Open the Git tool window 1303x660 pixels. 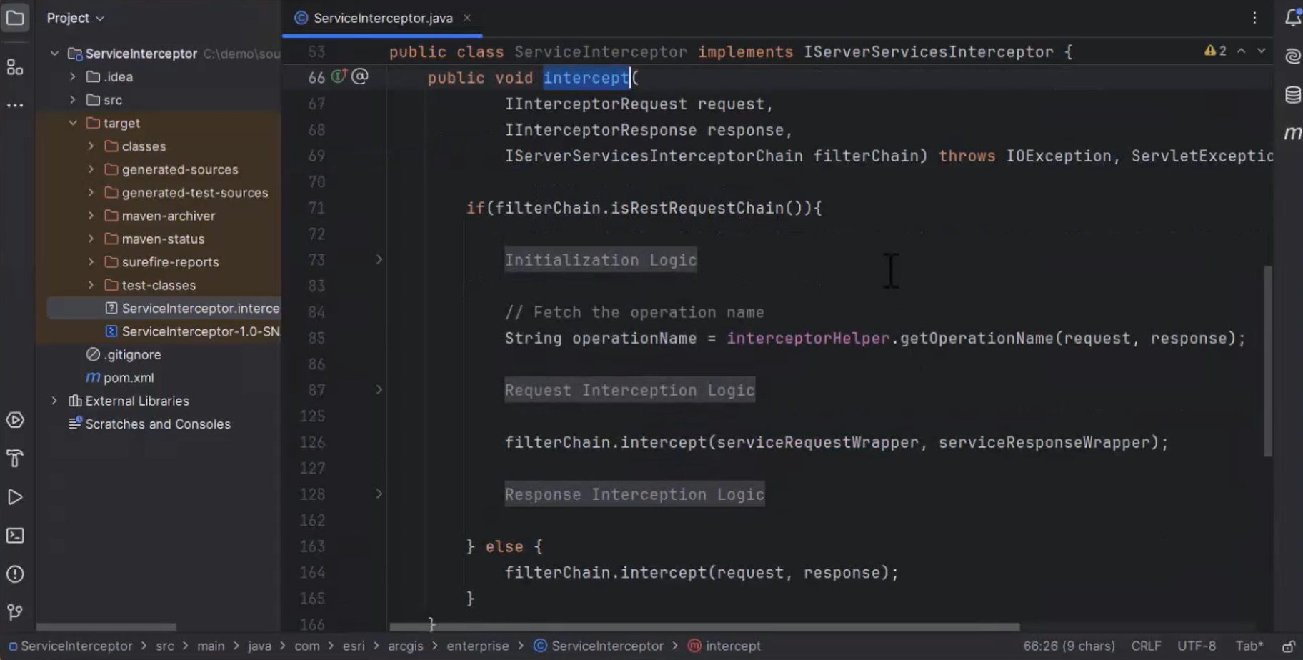[16, 612]
